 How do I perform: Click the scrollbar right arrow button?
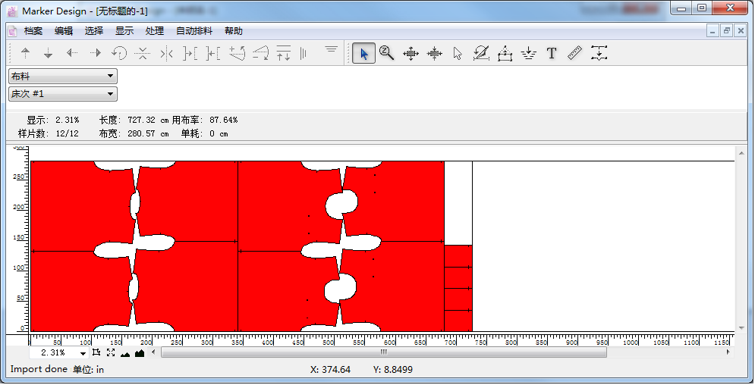[729, 352]
